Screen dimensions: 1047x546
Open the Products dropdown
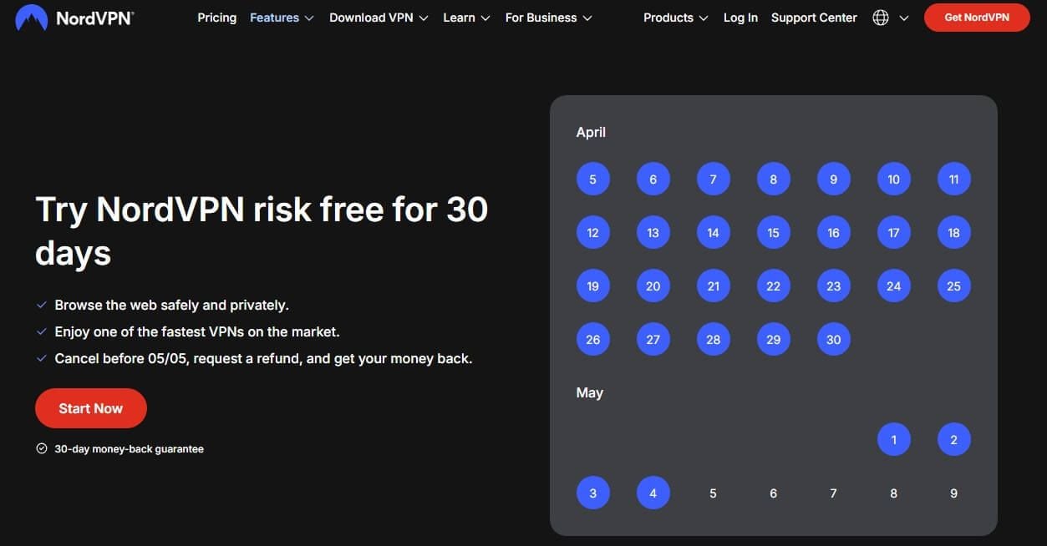[675, 18]
